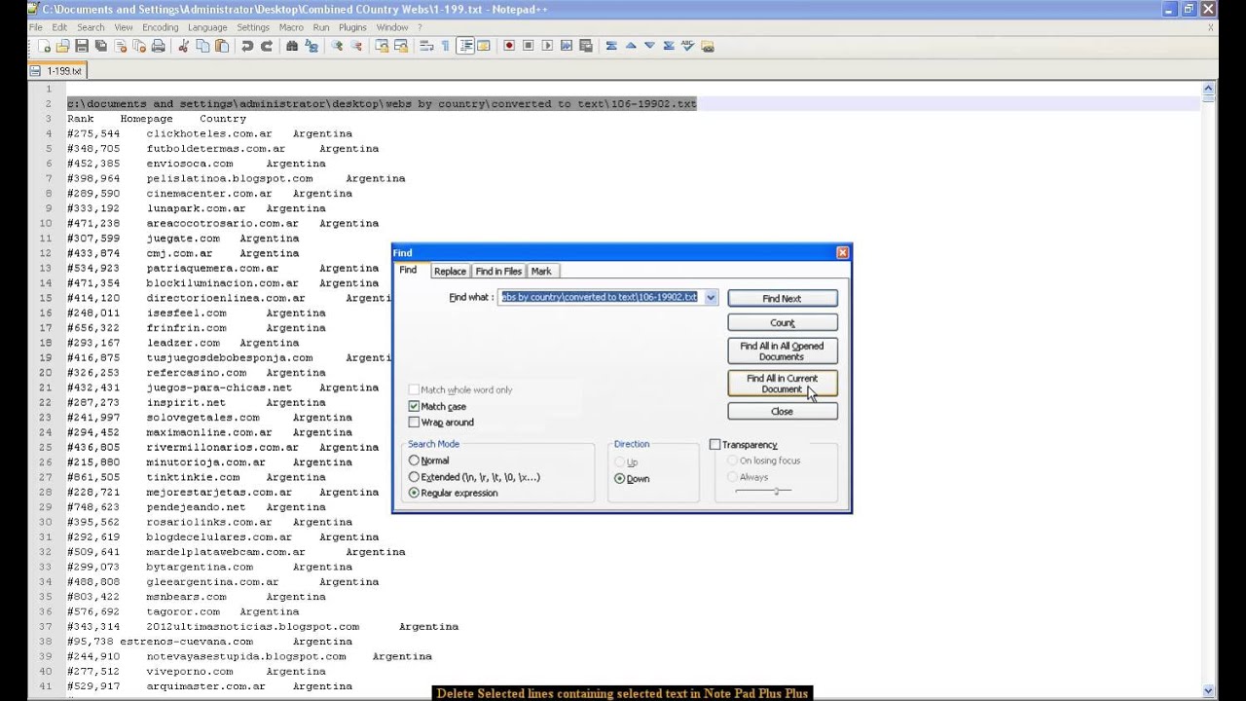Select the Normal search mode radio button
Viewport: 1246px width, 701px height.
coord(415,461)
